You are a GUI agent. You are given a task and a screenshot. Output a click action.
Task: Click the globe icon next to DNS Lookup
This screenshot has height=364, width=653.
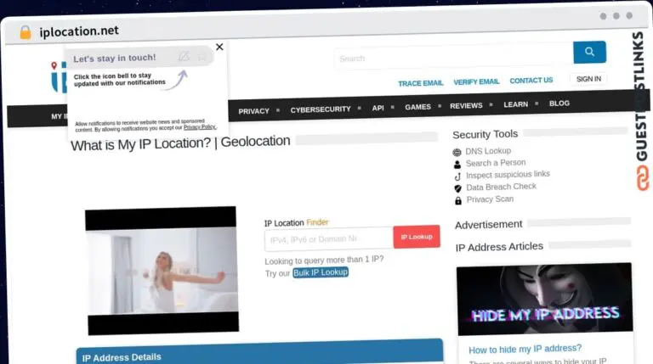[457, 153]
